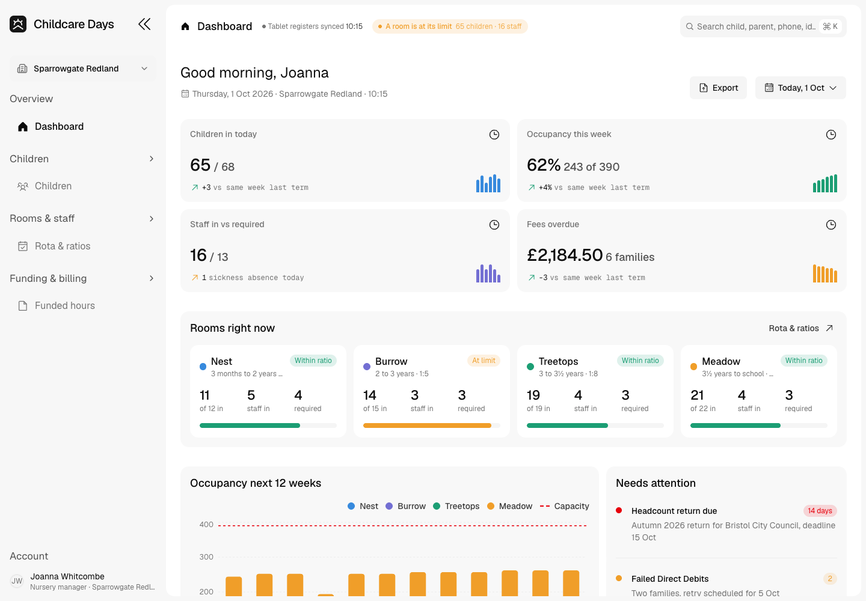Click the 14 days badge
This screenshot has height=601, width=866.
820,511
